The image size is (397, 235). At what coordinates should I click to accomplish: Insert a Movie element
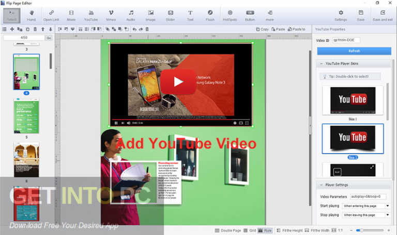(71, 15)
